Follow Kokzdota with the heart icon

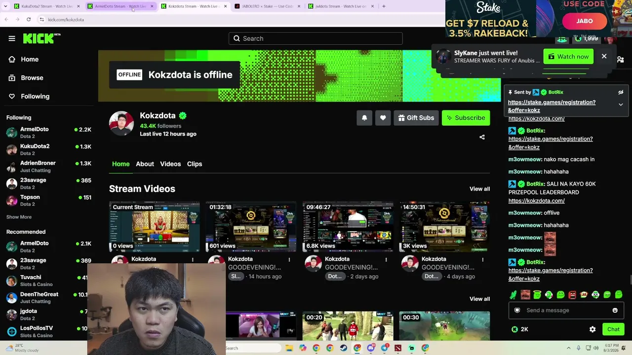pos(383,118)
